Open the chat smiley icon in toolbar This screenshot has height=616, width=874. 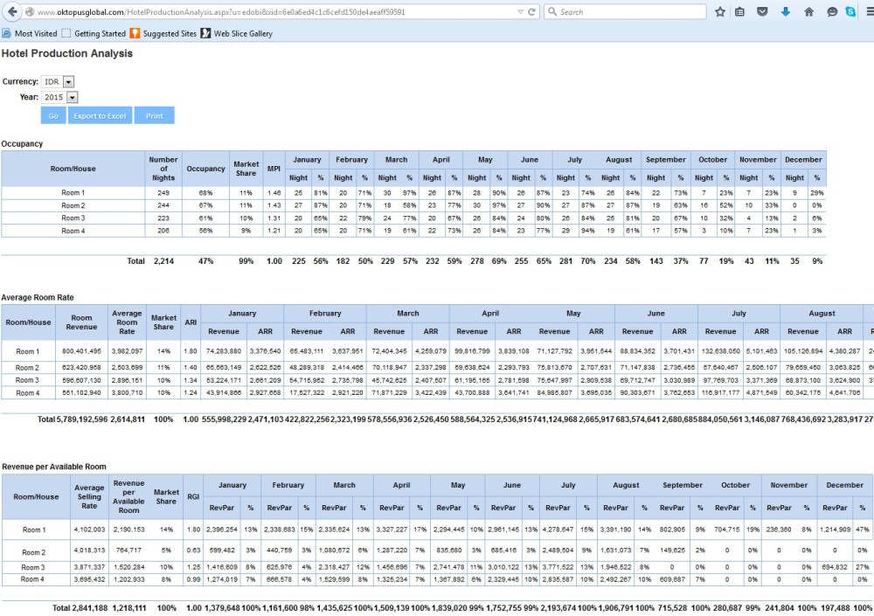coord(832,12)
